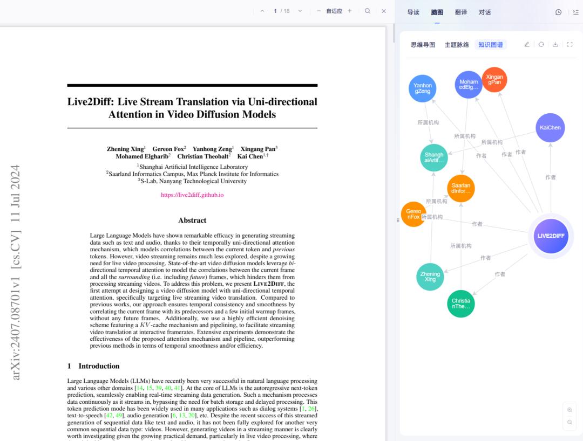Zoom in the graph canvas
The height and width of the screenshot is (441, 583).
(x=570, y=410)
